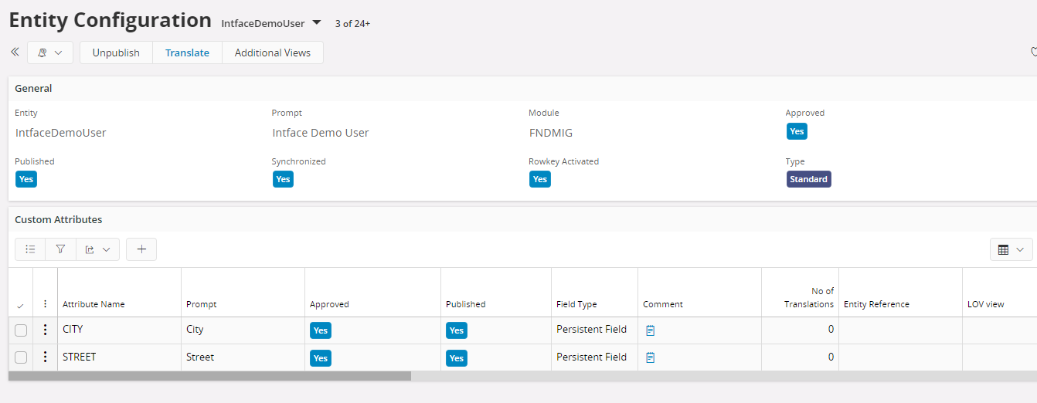The image size is (1037, 403).
Task: Toggle the select-all checkmark in table header
Action: click(20, 306)
